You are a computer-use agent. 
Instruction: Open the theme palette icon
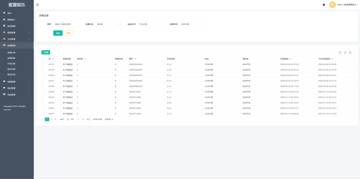[x=324, y=5]
